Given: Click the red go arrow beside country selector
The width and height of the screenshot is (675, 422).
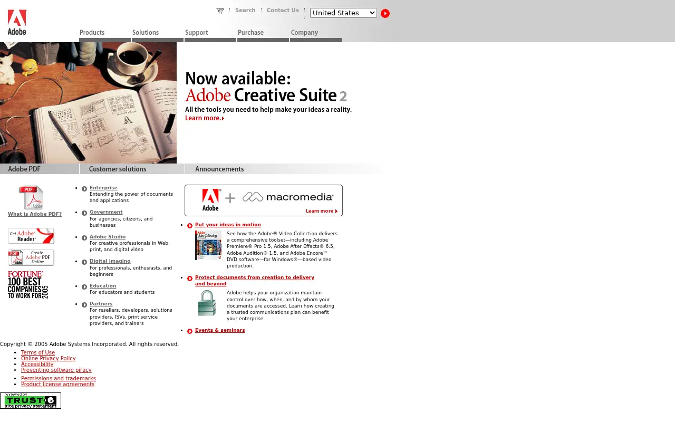Looking at the screenshot, I should pos(385,13).
